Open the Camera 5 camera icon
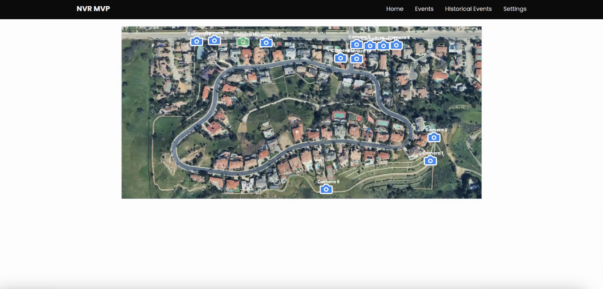603x289 pixels. pos(396,45)
